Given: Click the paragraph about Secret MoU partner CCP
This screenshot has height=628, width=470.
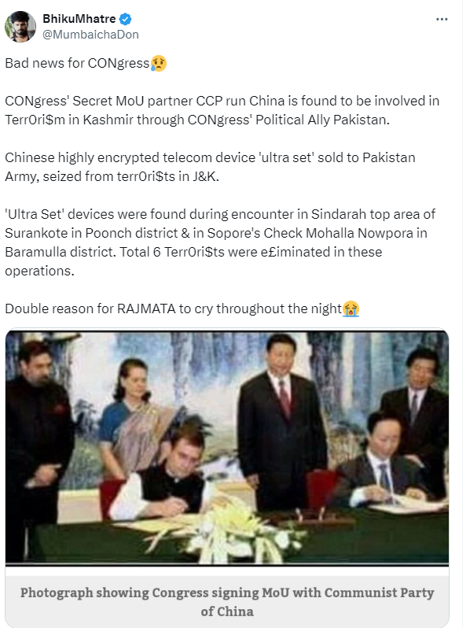Looking at the screenshot, I should point(222,110).
